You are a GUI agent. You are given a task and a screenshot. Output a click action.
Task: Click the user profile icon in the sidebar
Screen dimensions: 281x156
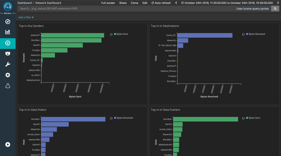(x=7, y=86)
